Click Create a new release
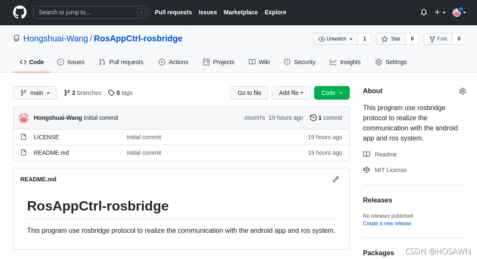Image resolution: width=477 pixels, height=259 pixels. [x=387, y=224]
